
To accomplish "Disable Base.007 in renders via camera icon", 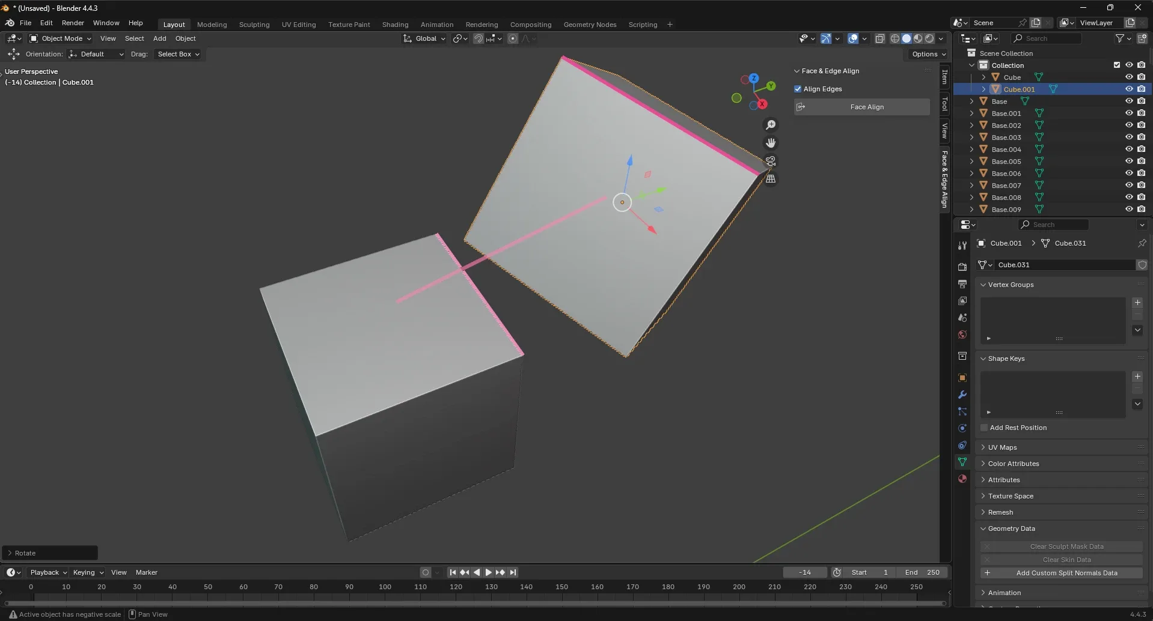I will click(1141, 185).
